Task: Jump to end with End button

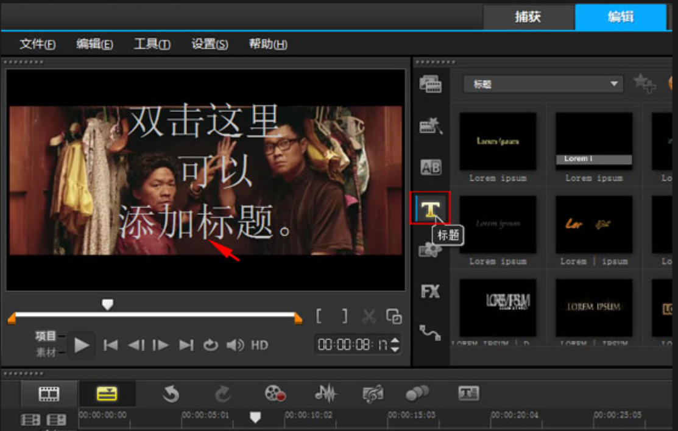Action: (186, 345)
